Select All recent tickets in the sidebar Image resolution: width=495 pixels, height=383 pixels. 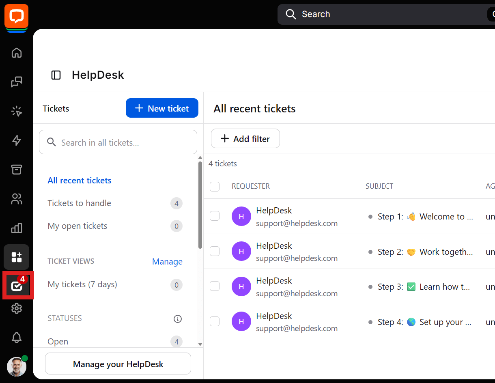80,181
